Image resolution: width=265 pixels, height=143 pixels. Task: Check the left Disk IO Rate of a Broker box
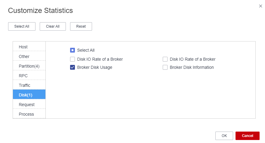click(72, 59)
